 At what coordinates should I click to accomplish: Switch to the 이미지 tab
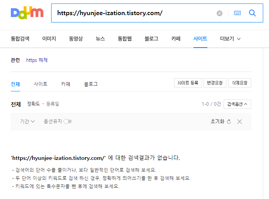[49, 39]
